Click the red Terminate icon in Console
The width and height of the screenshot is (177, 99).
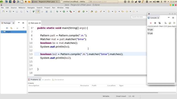(x=151, y=23)
